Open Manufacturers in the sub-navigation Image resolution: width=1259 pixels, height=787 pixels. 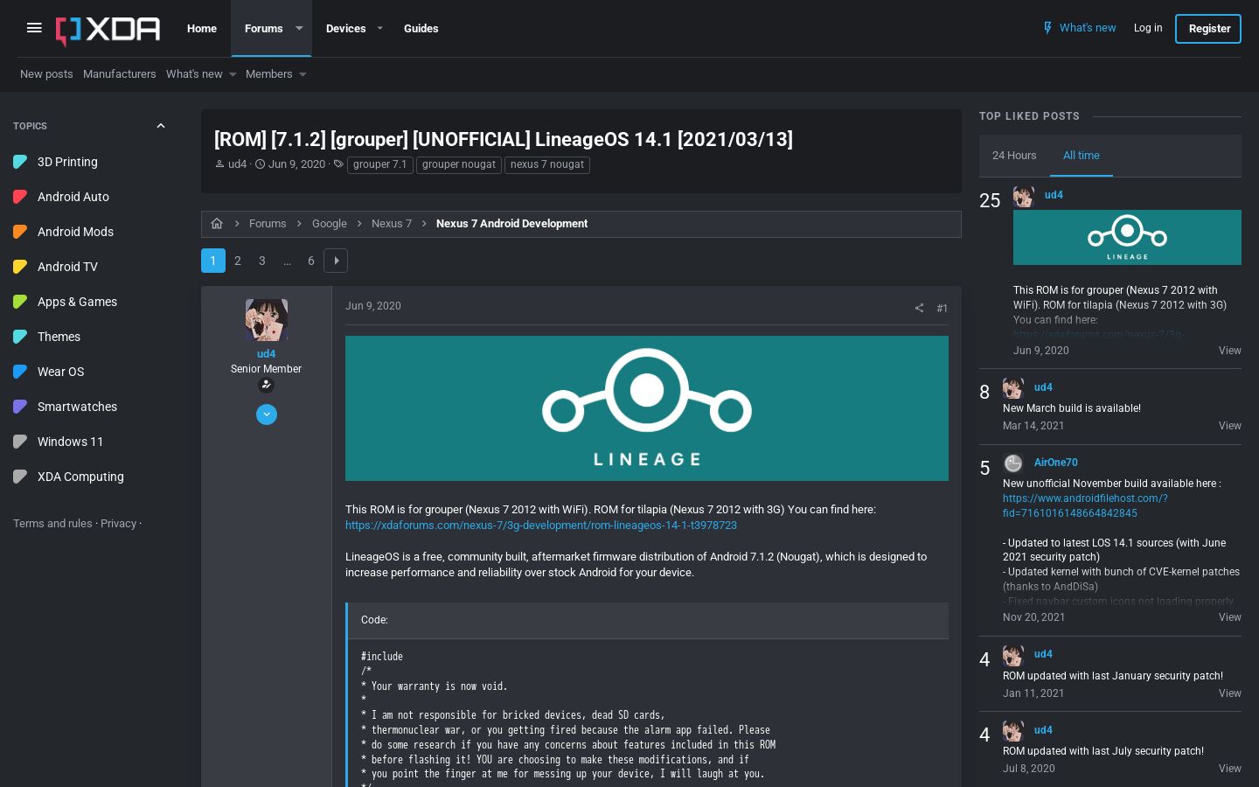(x=120, y=74)
